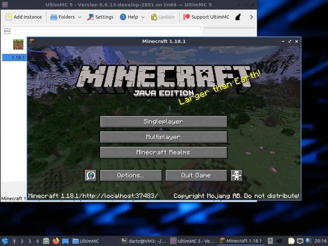Switch to UltimMC 5 taskbar entry

(x=192, y=241)
